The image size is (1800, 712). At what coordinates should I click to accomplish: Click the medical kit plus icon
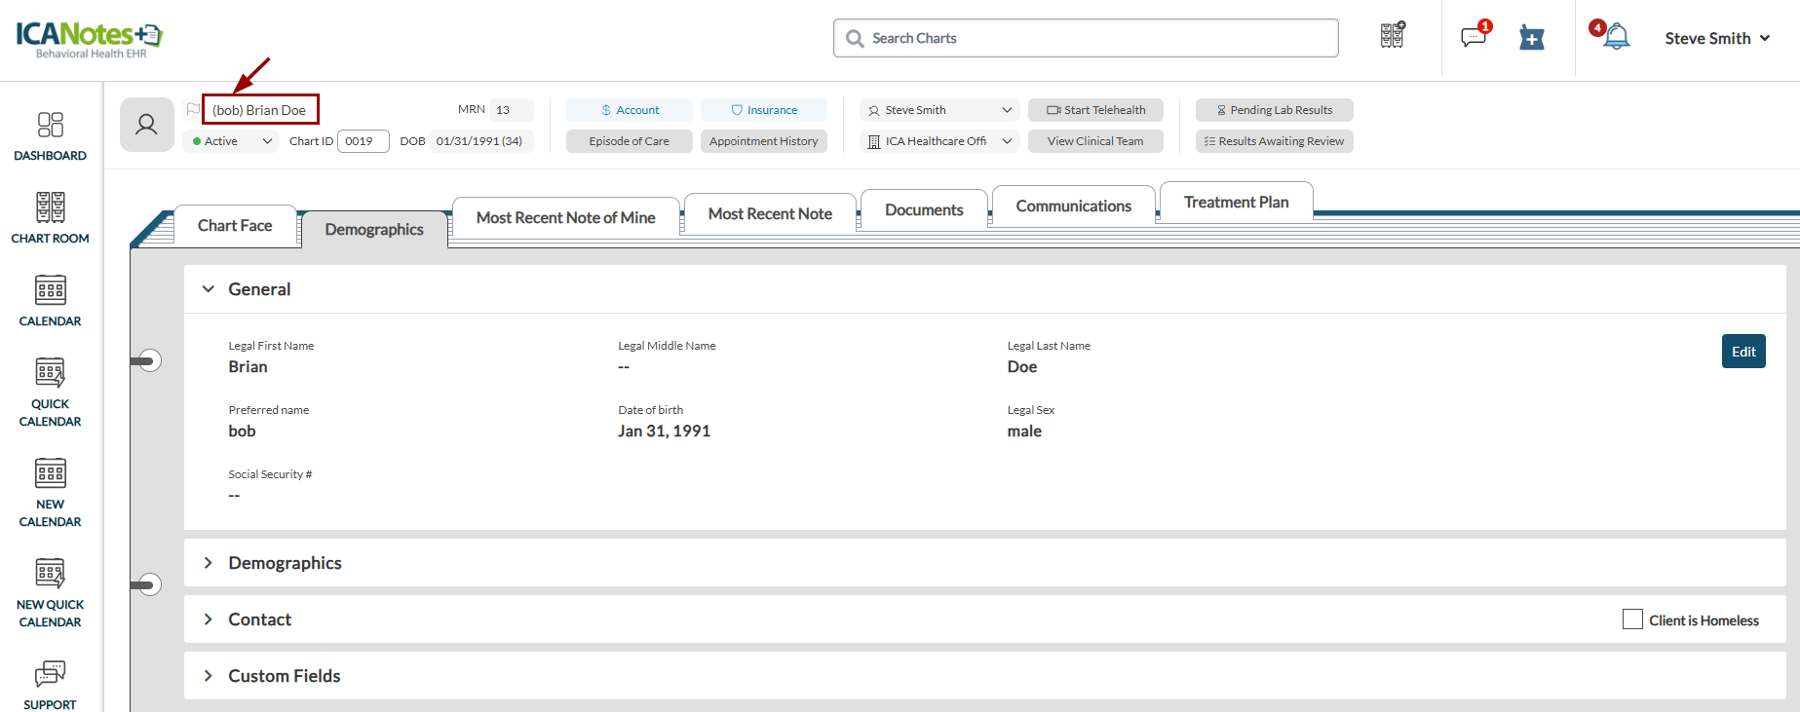1532,38
